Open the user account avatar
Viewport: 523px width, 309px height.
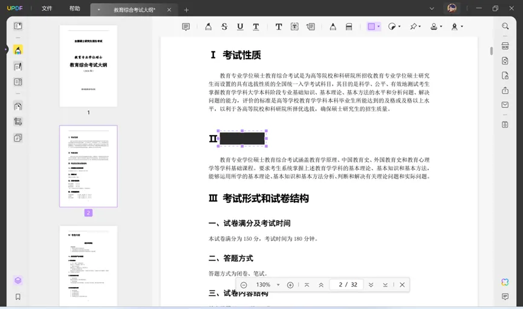(452, 8)
